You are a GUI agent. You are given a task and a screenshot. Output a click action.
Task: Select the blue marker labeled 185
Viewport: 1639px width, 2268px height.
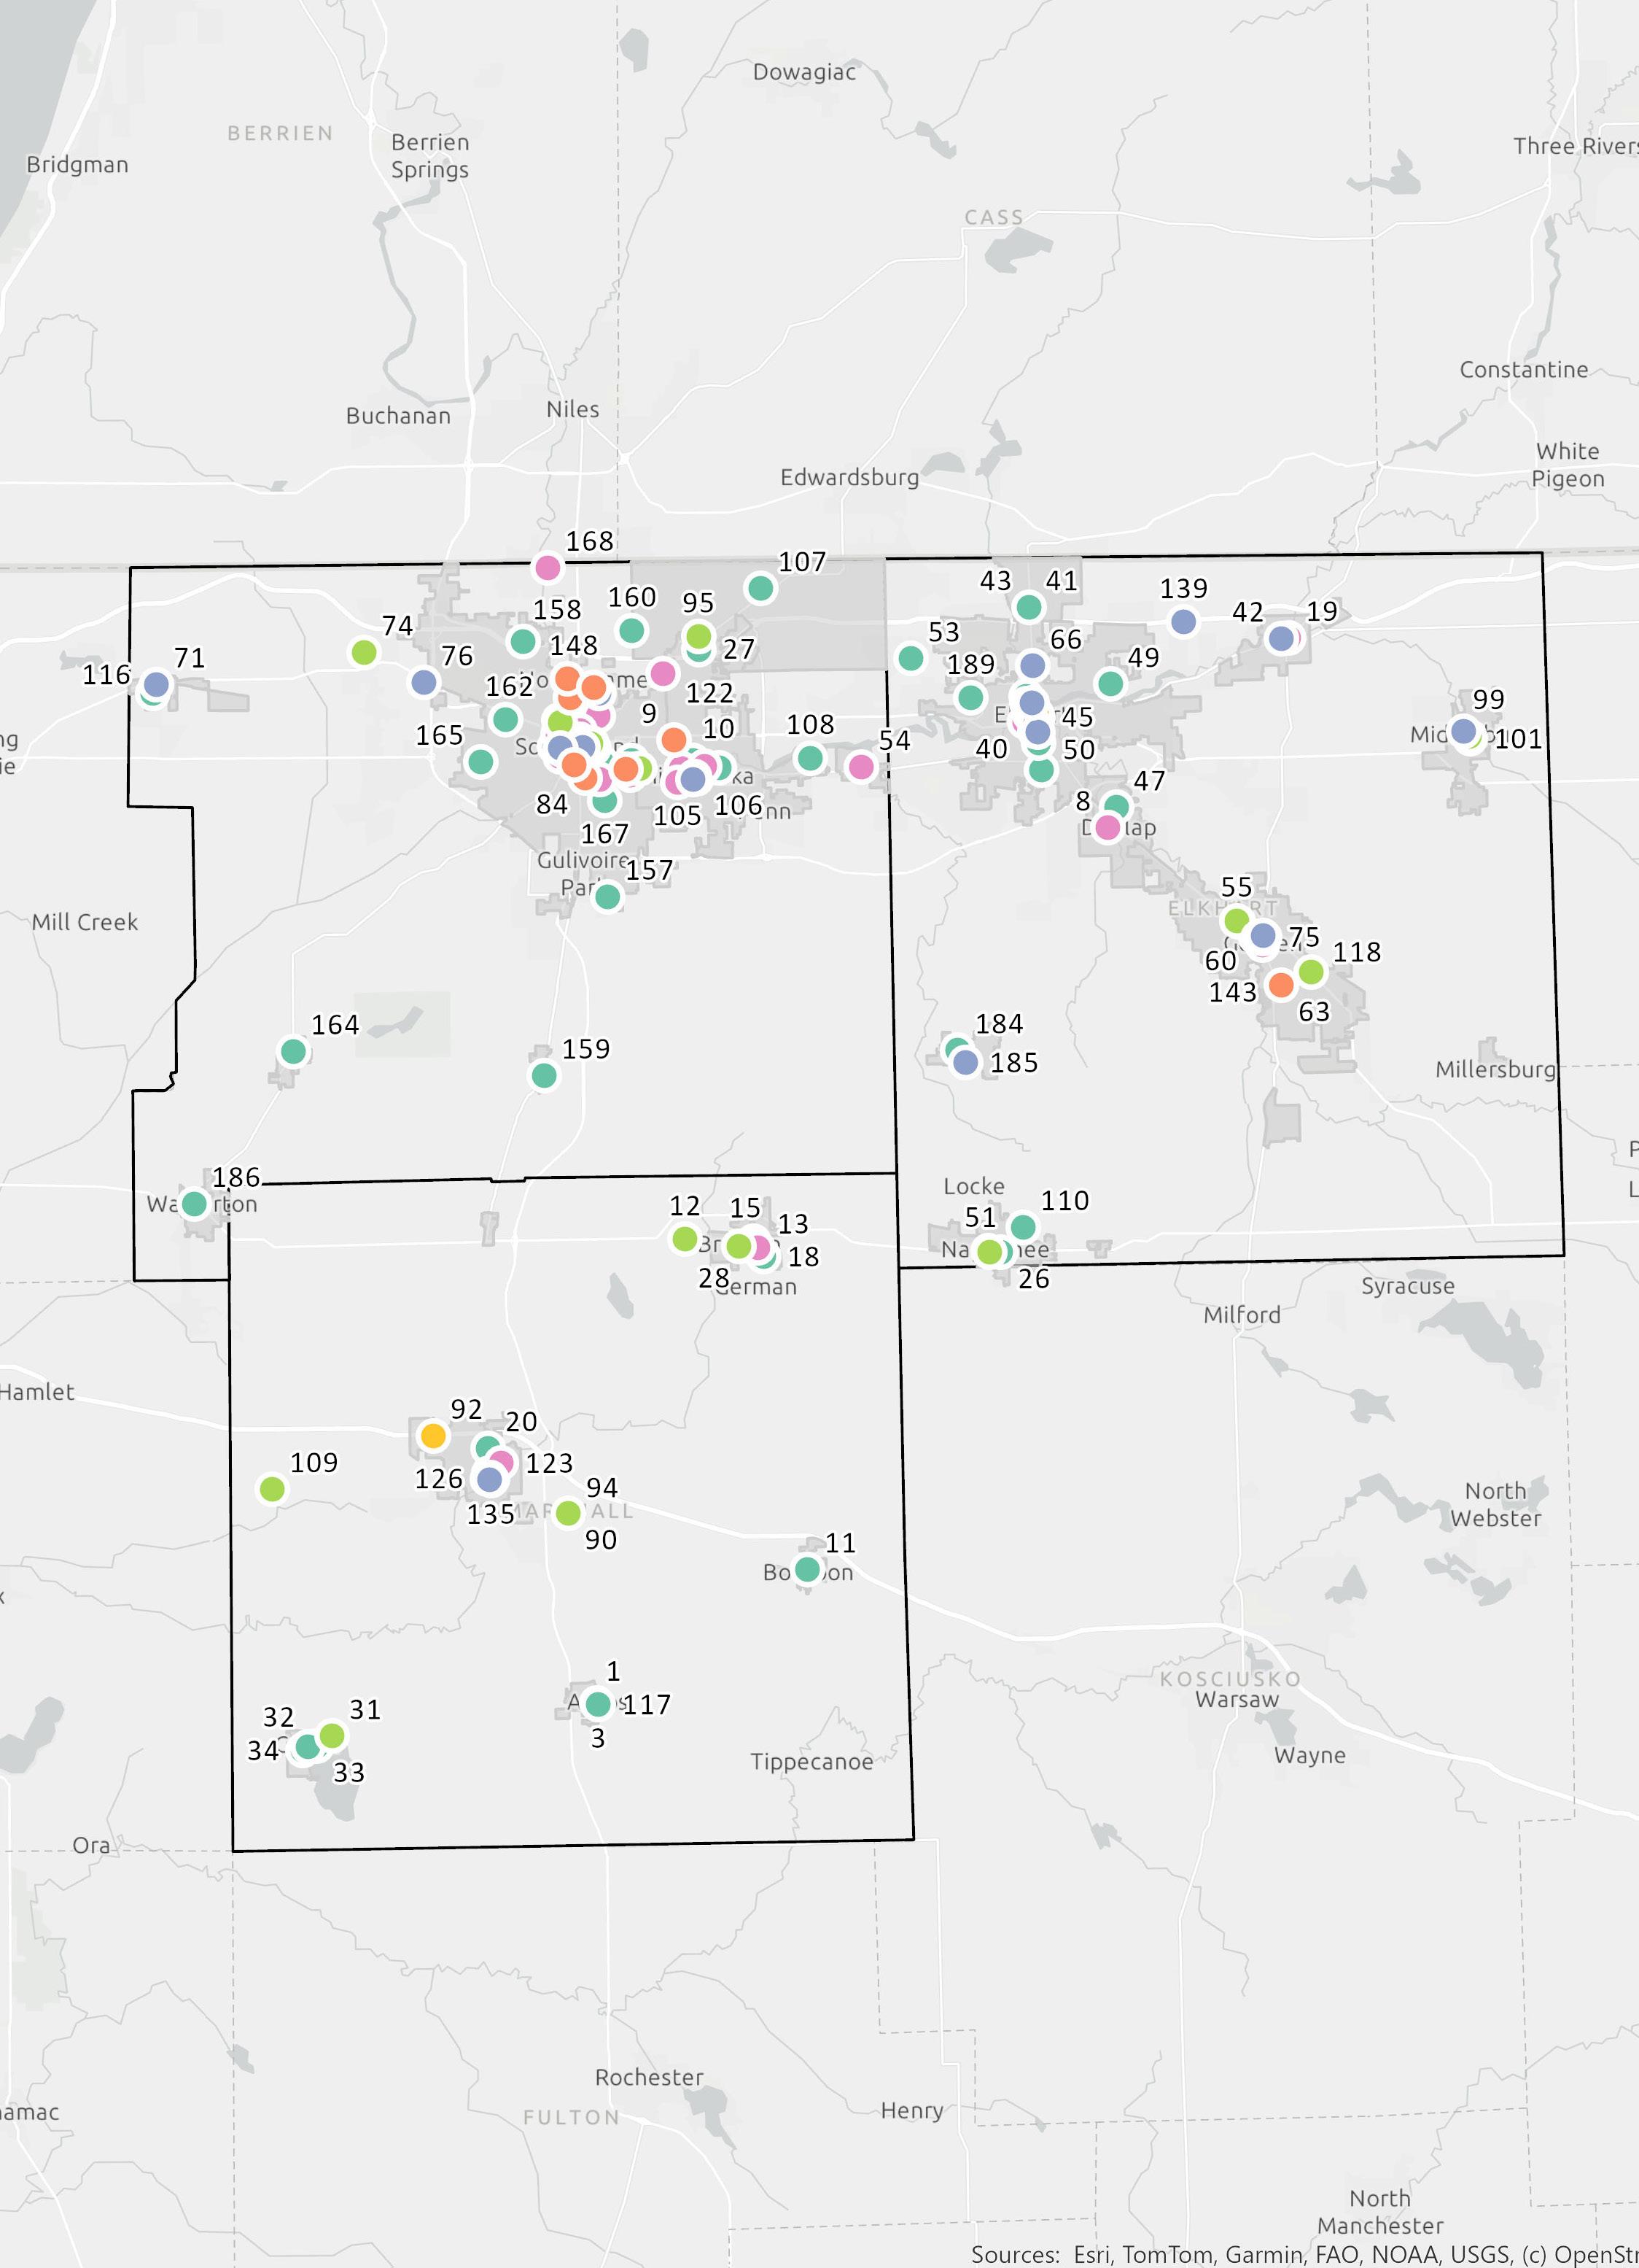tap(965, 1062)
